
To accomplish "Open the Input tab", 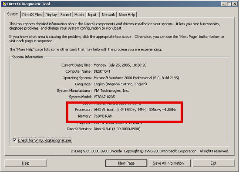I will [92, 15].
